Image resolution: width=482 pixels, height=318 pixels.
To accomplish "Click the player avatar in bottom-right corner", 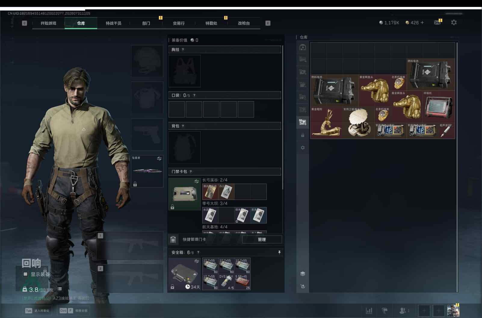I will pos(453,310).
